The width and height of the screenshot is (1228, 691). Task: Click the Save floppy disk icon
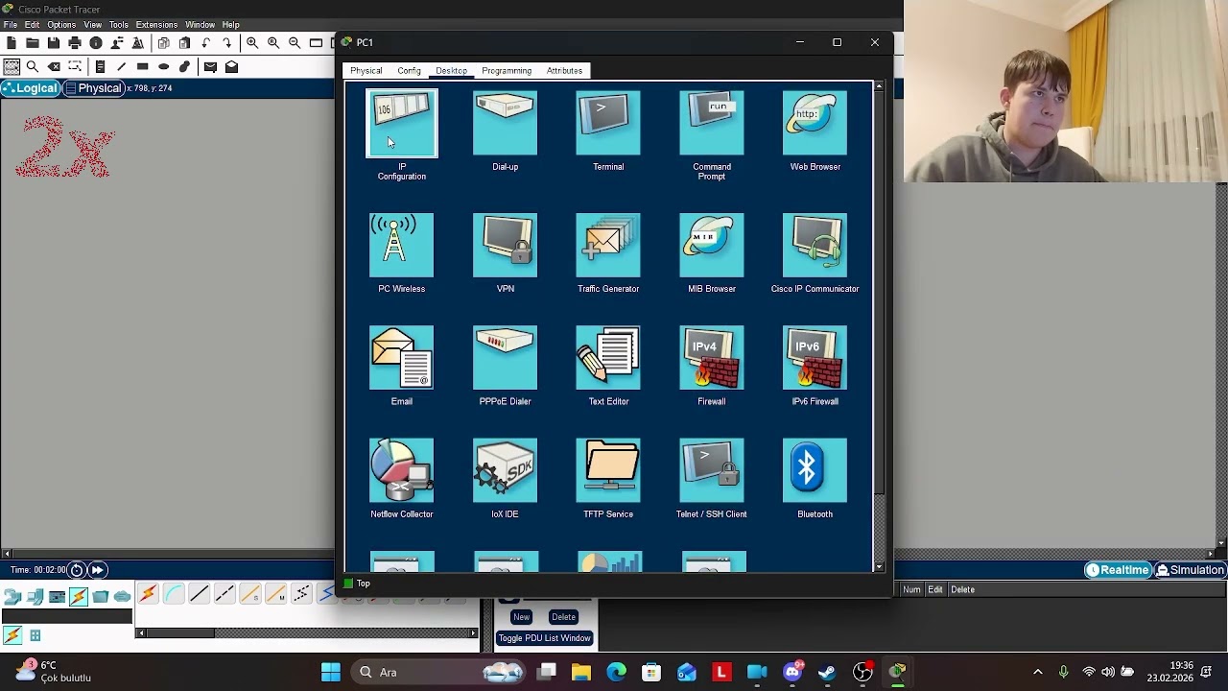coord(54,43)
